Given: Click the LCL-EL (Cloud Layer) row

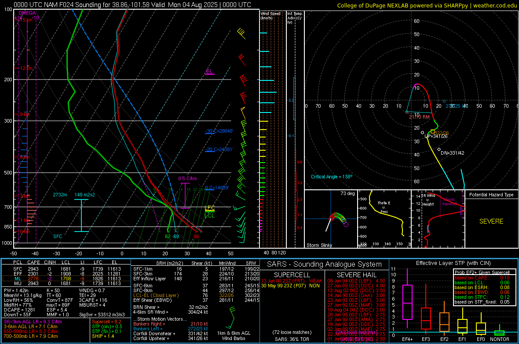Looking at the screenshot, I should click(195, 295).
